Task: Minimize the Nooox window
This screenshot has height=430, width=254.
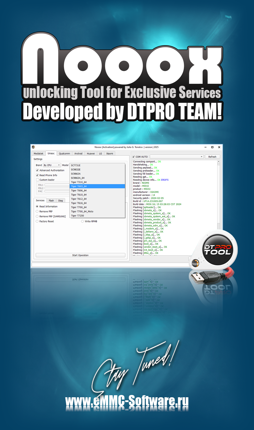Action: click(x=205, y=147)
